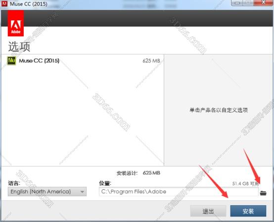The height and width of the screenshot is (222, 274).
Task: Click into the C:\Program Files\Adobe location field
Action: tap(179, 192)
